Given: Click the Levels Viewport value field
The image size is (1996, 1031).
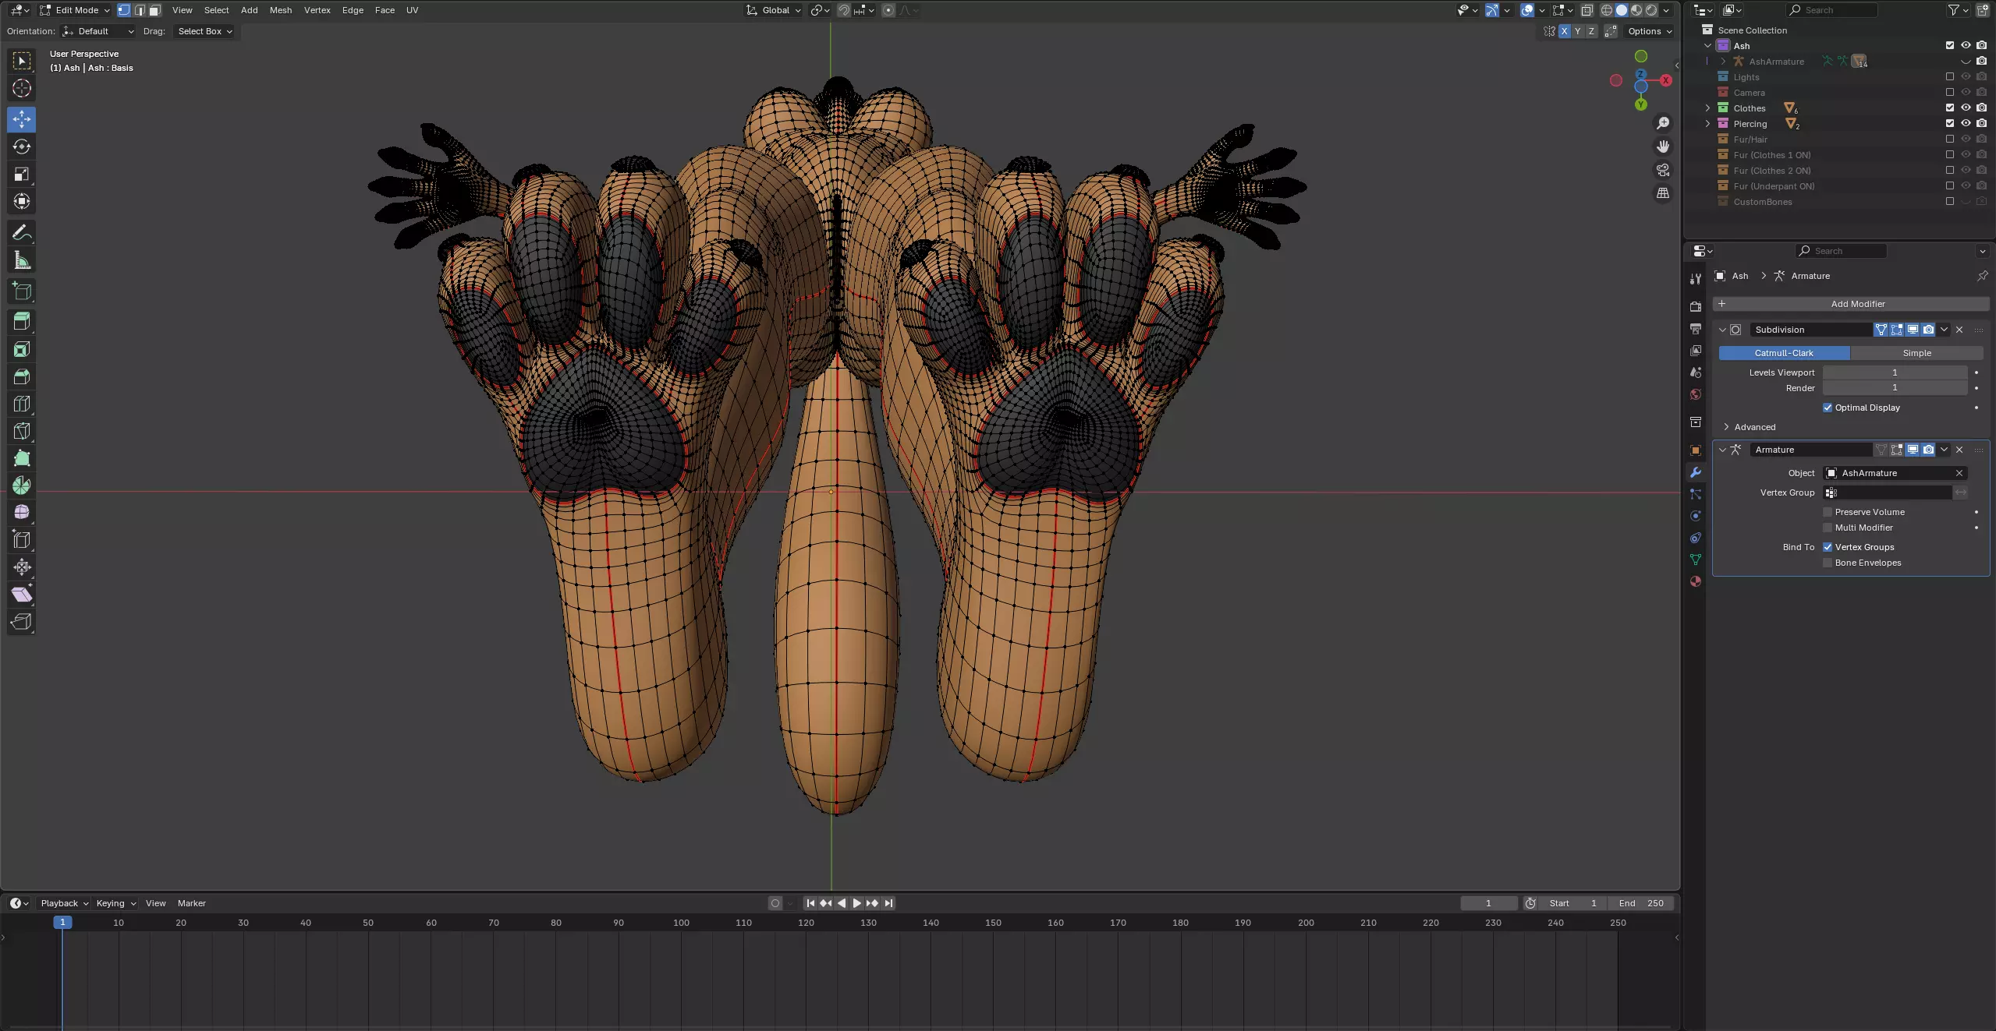Looking at the screenshot, I should [1895, 373].
